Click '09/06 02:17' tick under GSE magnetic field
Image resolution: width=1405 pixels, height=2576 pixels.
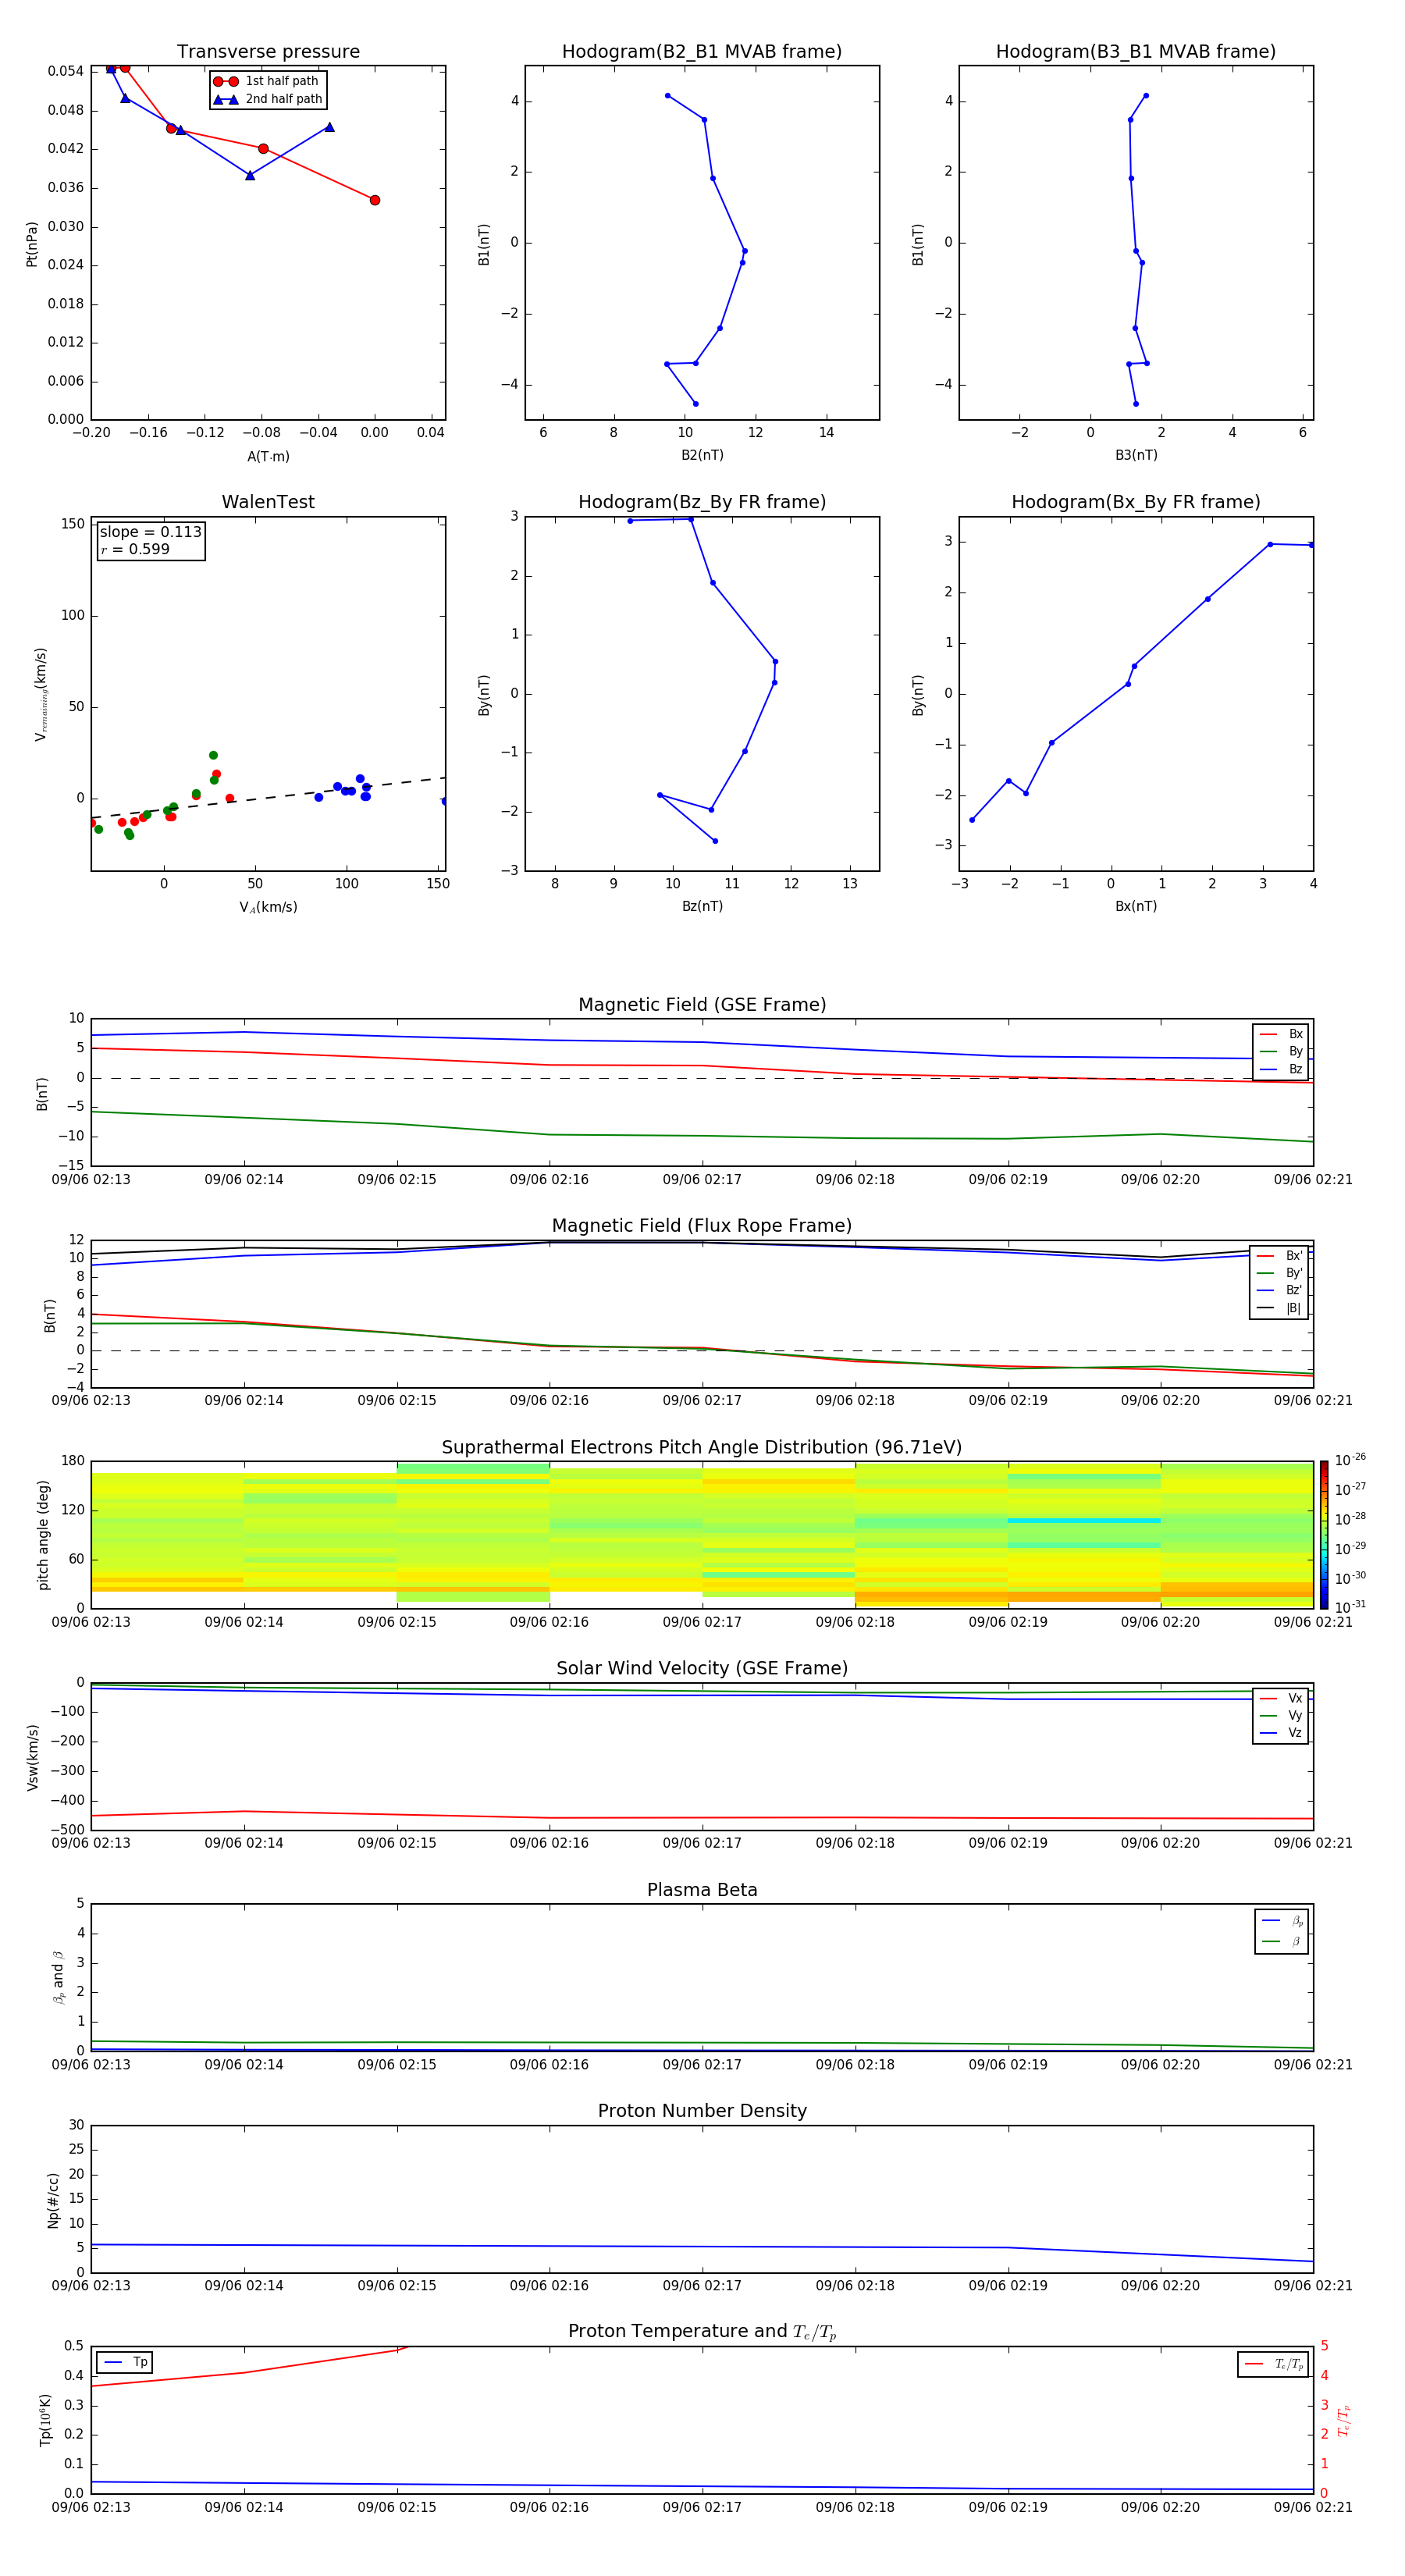702,1180
